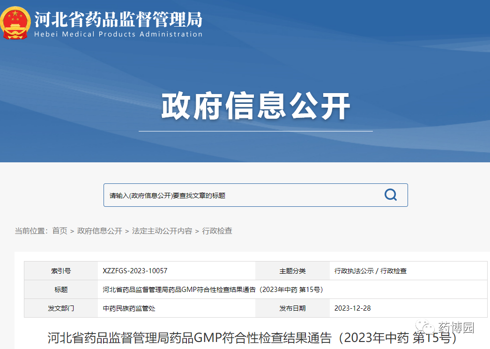This screenshot has width=490, height=349.
Task: Focus the article title search input
Action: (256, 195)
